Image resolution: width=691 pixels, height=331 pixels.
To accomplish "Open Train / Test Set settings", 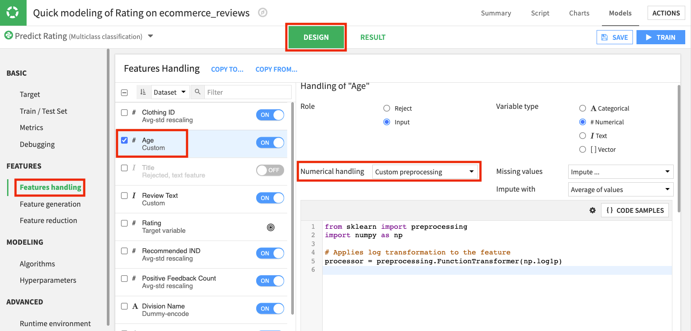I will [x=43, y=111].
